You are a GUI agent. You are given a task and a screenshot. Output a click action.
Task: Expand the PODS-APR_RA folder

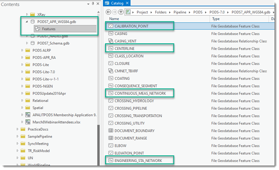pos(22,58)
